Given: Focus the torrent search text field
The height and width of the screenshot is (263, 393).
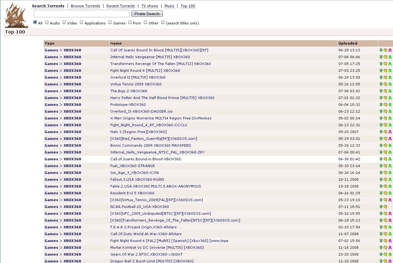Looking at the screenshot, I should click(x=82, y=14).
